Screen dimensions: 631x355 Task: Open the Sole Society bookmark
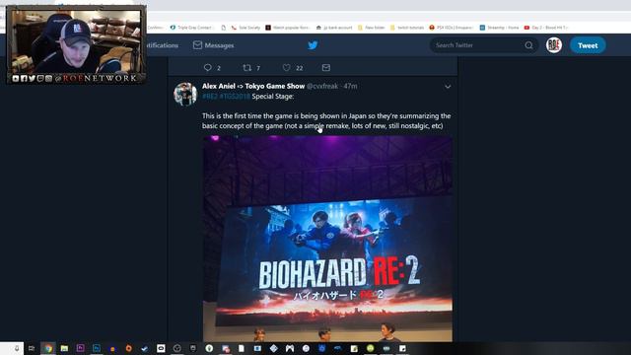coord(245,28)
